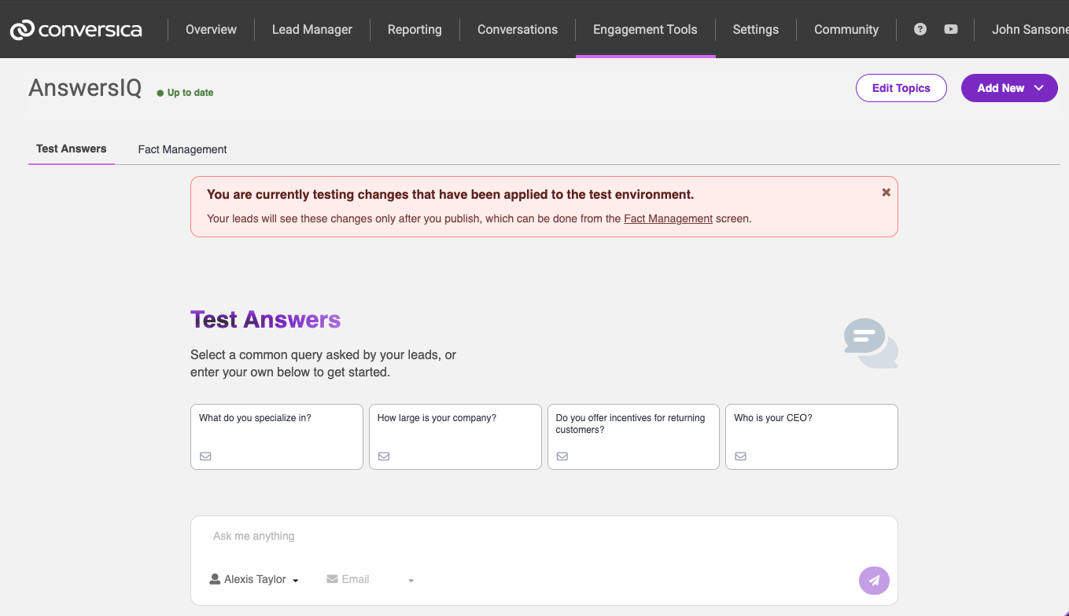Switch to the Fact Management tab
The image size is (1069, 616).
pyautogui.click(x=182, y=149)
